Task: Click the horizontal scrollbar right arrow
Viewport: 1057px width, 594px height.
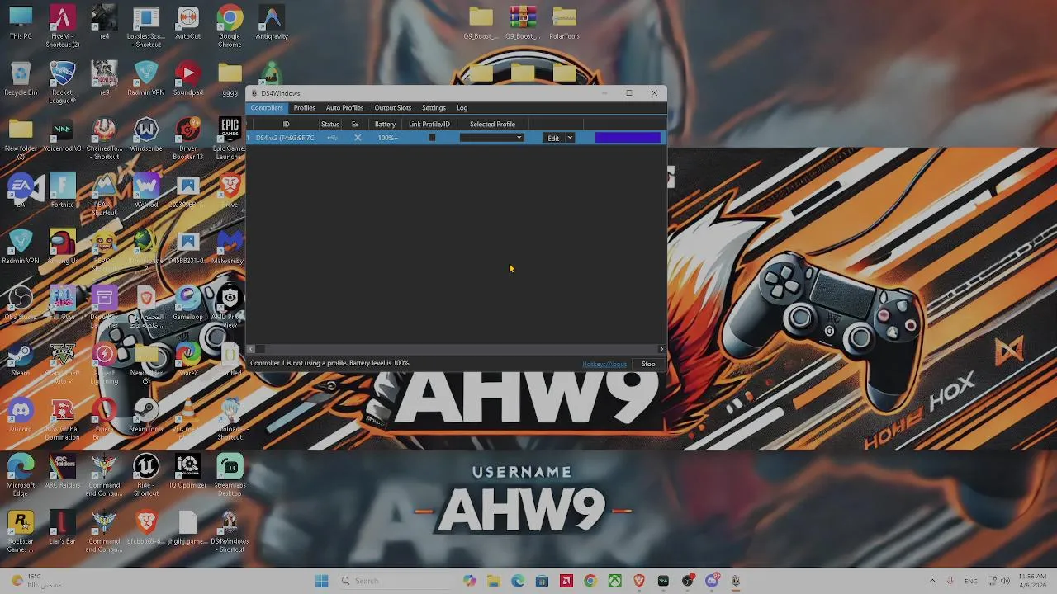Action: tap(661, 349)
